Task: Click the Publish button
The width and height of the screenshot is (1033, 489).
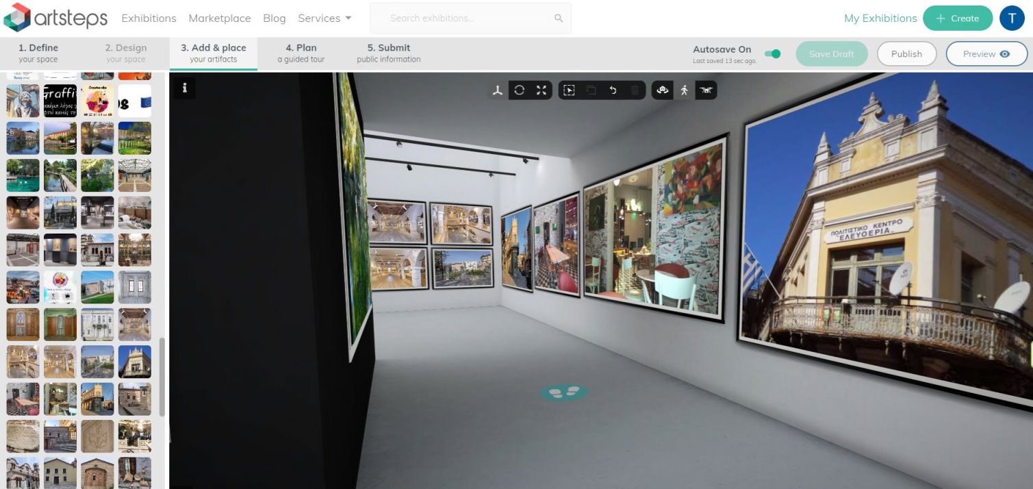Action: pos(906,54)
